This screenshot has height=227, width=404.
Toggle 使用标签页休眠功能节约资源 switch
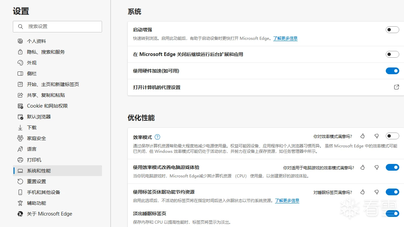pos(393,192)
